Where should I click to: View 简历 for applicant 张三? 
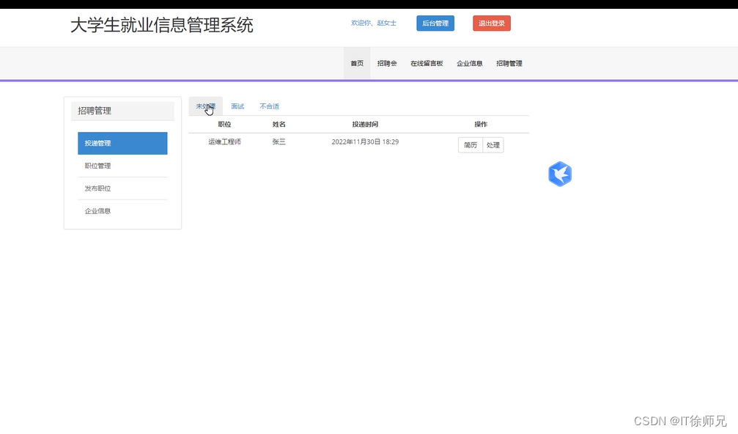tap(471, 145)
